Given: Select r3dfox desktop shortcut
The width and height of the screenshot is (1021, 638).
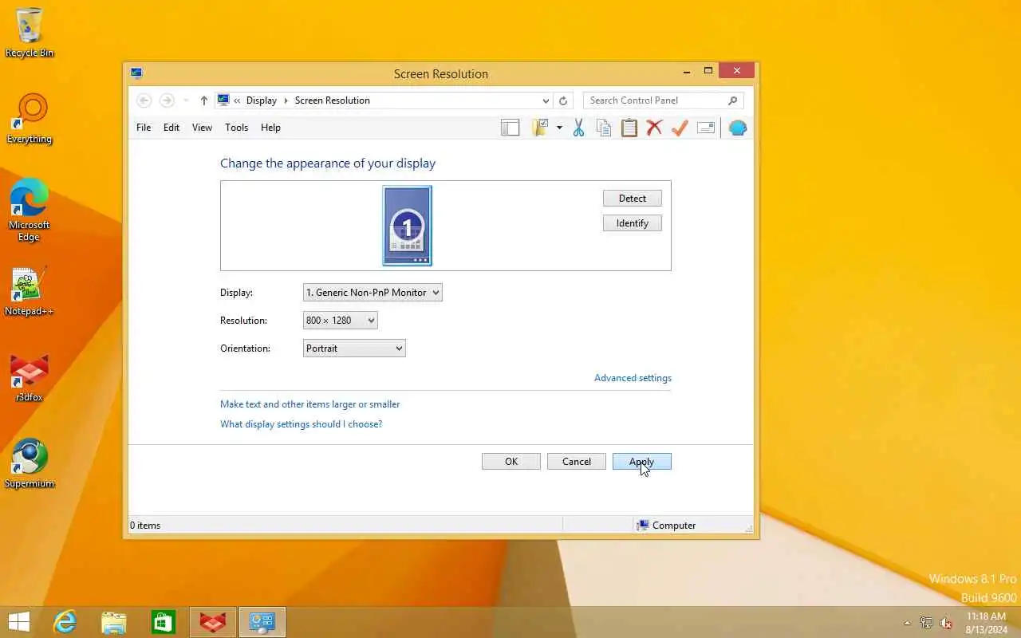Looking at the screenshot, I should [x=30, y=377].
